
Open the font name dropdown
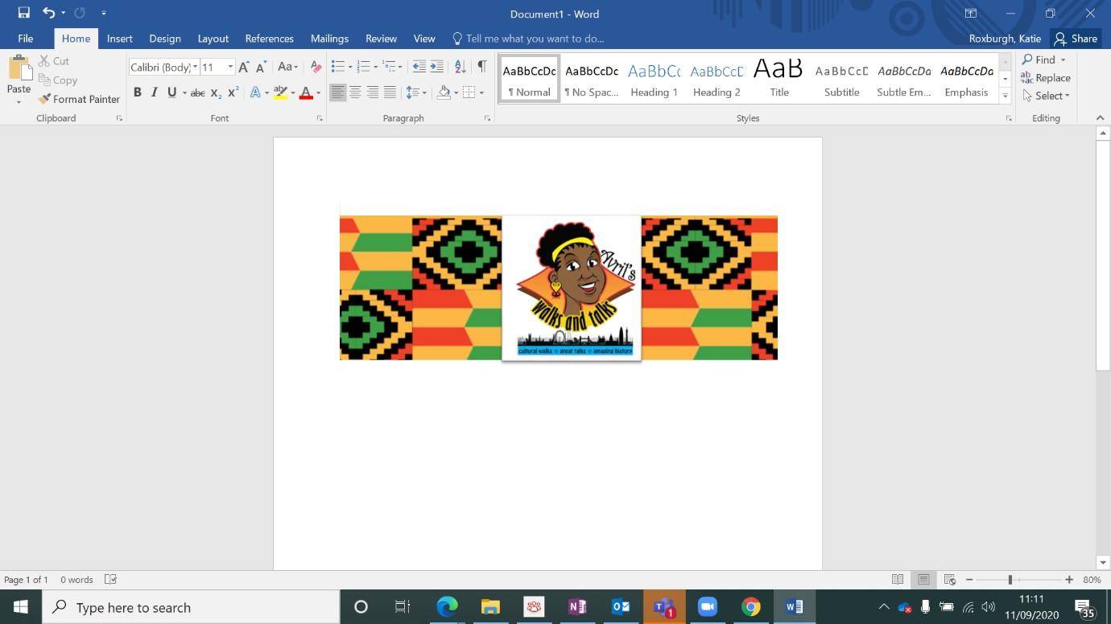195,67
